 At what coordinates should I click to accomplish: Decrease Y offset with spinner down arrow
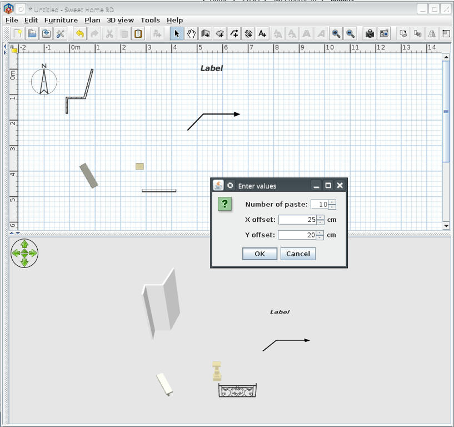(320, 237)
